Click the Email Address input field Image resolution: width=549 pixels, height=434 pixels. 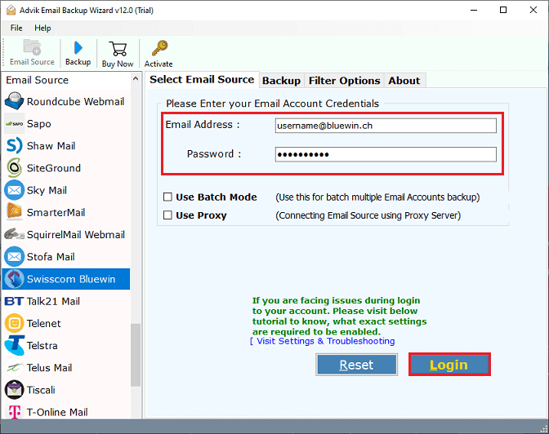pyautogui.click(x=386, y=126)
